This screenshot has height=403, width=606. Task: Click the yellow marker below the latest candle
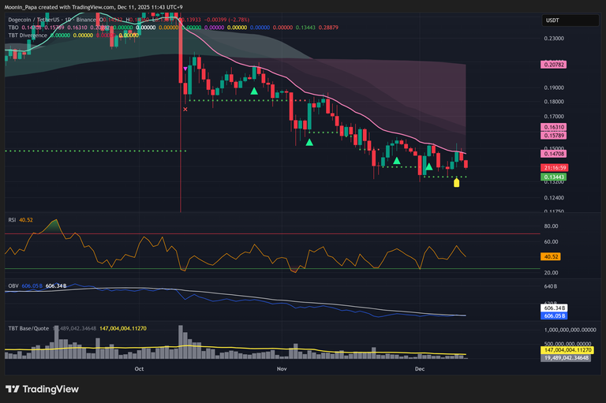coord(456,184)
